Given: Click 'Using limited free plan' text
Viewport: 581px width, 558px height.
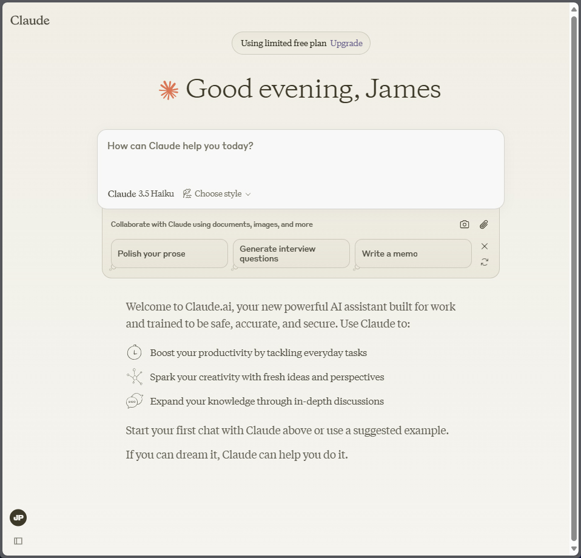Looking at the screenshot, I should pyautogui.click(x=283, y=43).
